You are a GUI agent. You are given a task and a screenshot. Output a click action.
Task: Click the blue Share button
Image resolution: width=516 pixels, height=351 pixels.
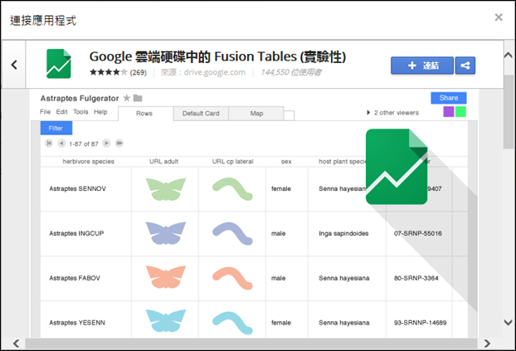pyautogui.click(x=448, y=98)
